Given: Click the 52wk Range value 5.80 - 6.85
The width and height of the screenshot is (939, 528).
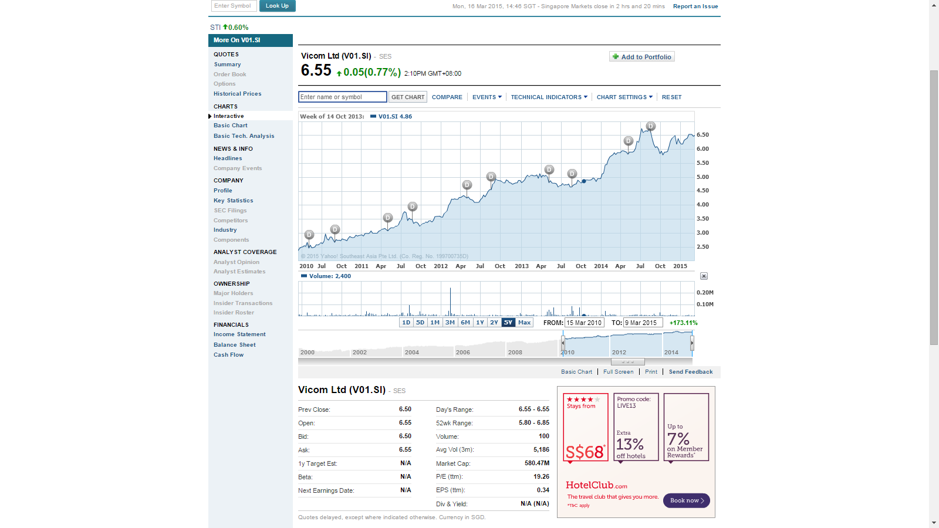Looking at the screenshot, I should pos(534,423).
